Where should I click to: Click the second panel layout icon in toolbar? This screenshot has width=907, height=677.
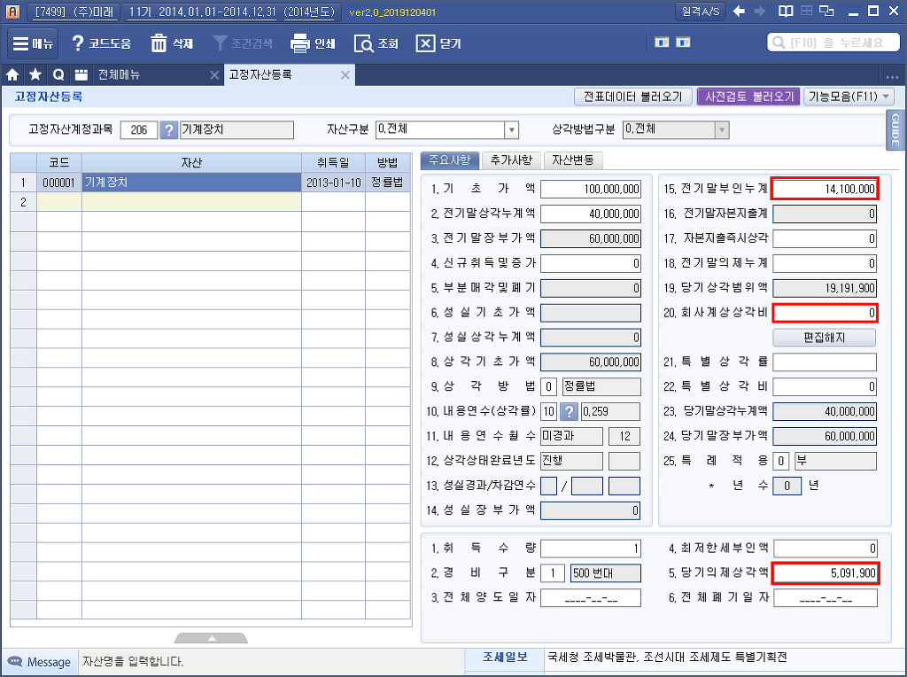(683, 43)
